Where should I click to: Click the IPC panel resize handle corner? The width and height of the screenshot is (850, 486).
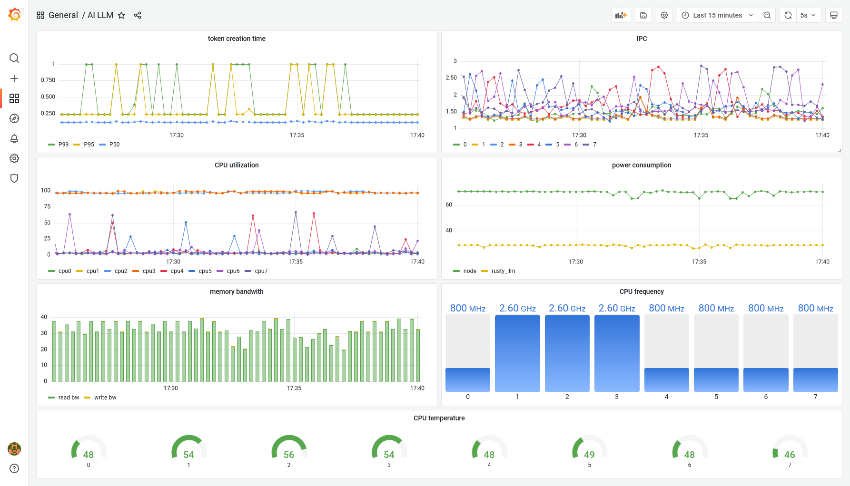(840, 150)
